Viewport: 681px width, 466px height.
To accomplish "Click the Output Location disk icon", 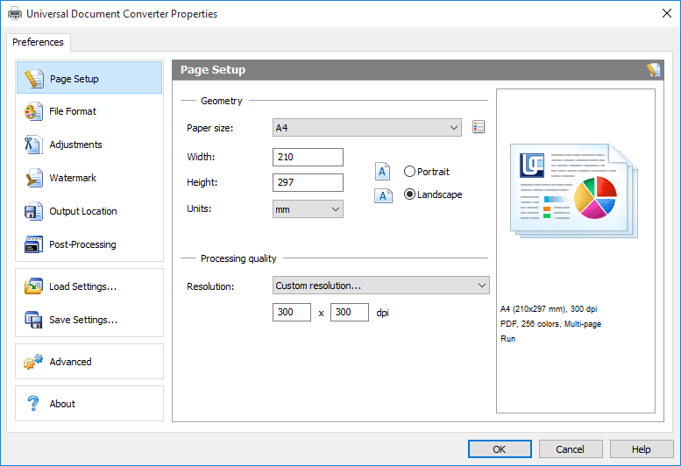I will tap(34, 212).
